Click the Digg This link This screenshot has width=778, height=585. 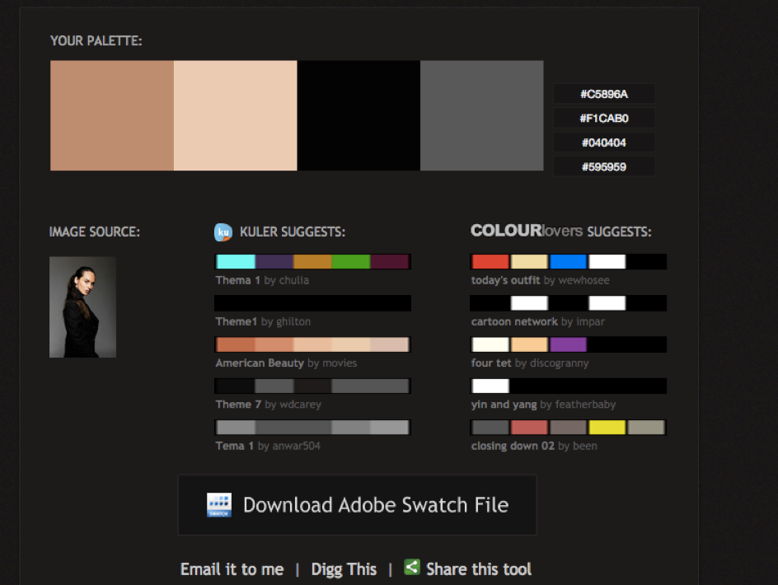click(344, 569)
